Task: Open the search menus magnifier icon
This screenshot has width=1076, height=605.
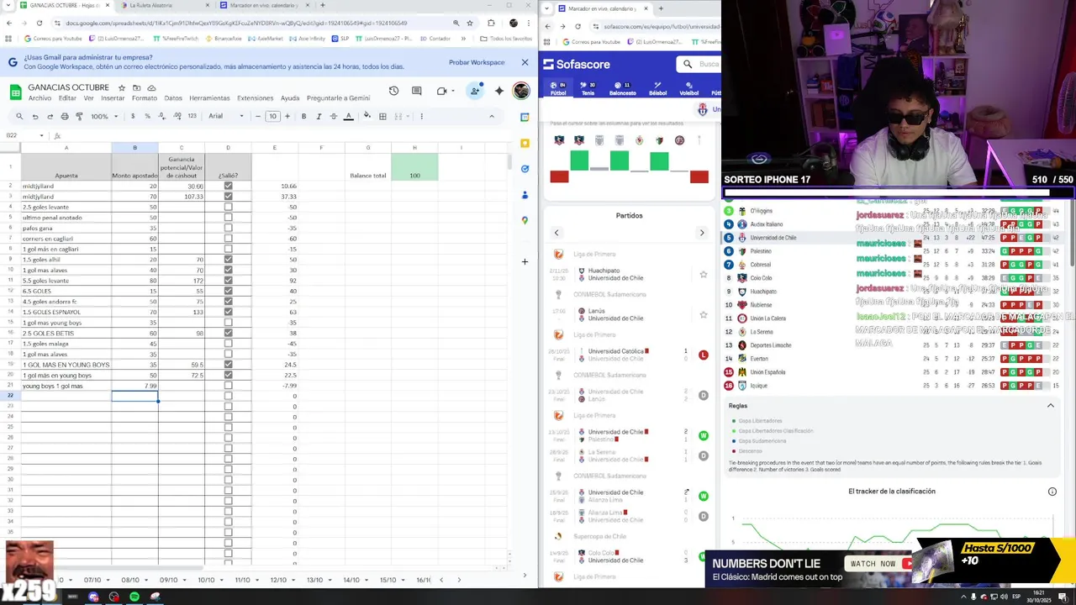Action: point(19,116)
